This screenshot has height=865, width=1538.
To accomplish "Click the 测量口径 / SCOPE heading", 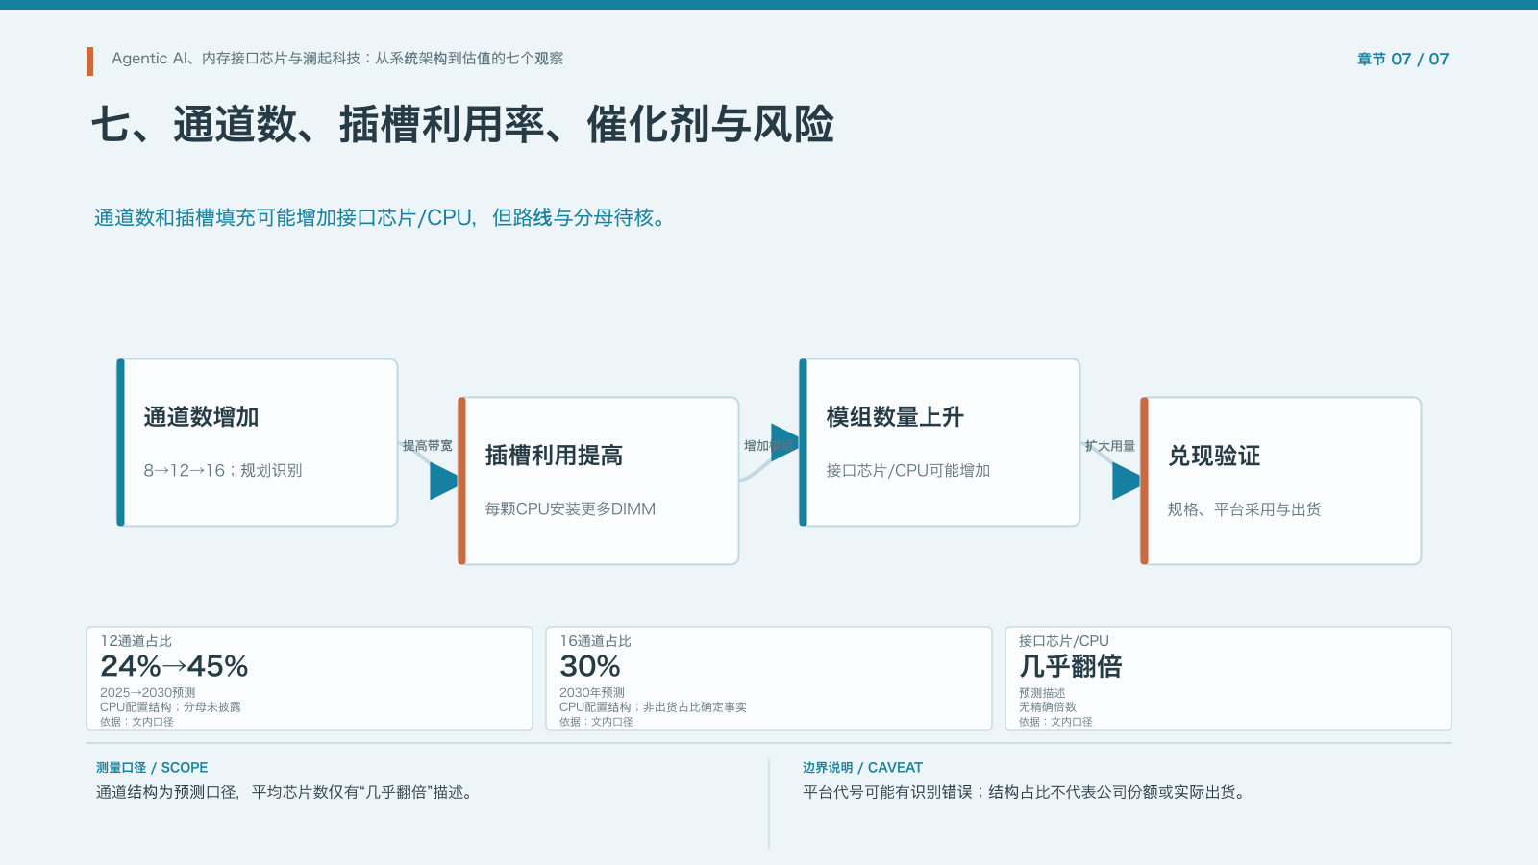I will pyautogui.click(x=152, y=767).
